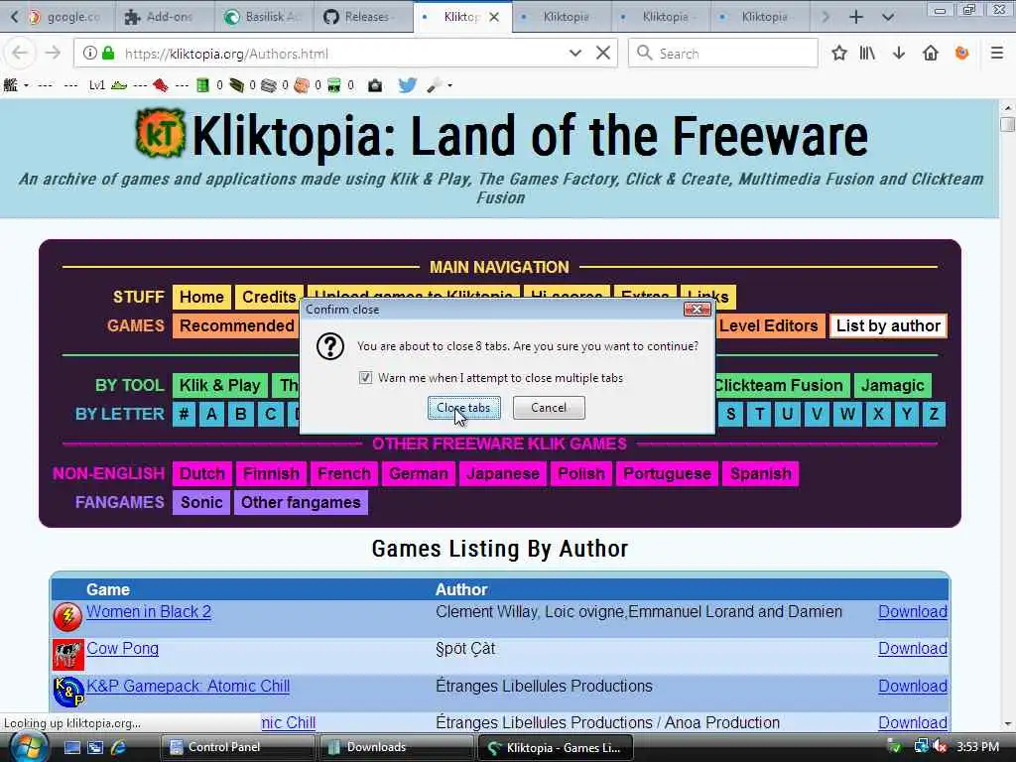Click the Cow Pong game icon

[68, 655]
